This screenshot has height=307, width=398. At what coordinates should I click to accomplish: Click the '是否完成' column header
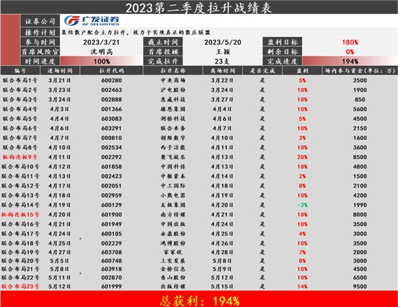pos(263,70)
